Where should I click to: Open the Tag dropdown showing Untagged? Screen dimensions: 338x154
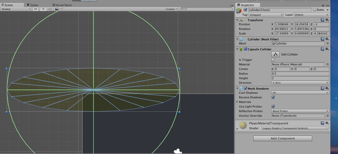266,15
